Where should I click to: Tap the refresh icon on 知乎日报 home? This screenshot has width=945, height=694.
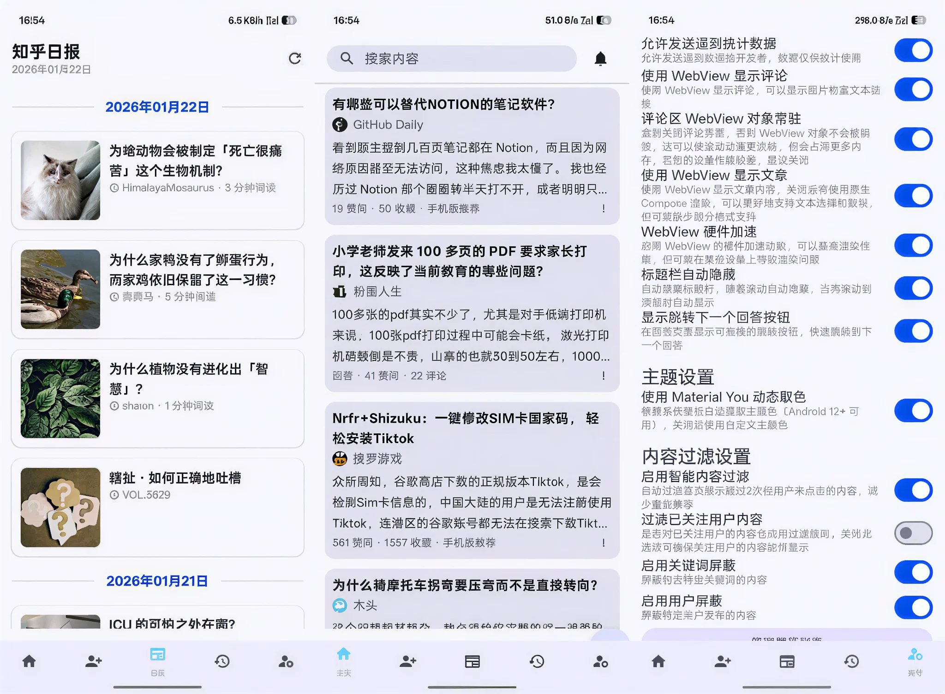click(295, 59)
